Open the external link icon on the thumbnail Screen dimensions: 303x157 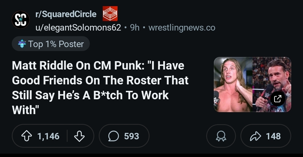pyautogui.click(x=277, y=98)
